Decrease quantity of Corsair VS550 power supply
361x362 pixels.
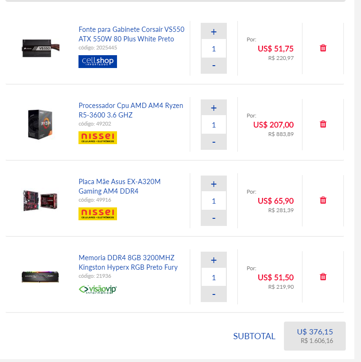pyautogui.click(x=214, y=65)
